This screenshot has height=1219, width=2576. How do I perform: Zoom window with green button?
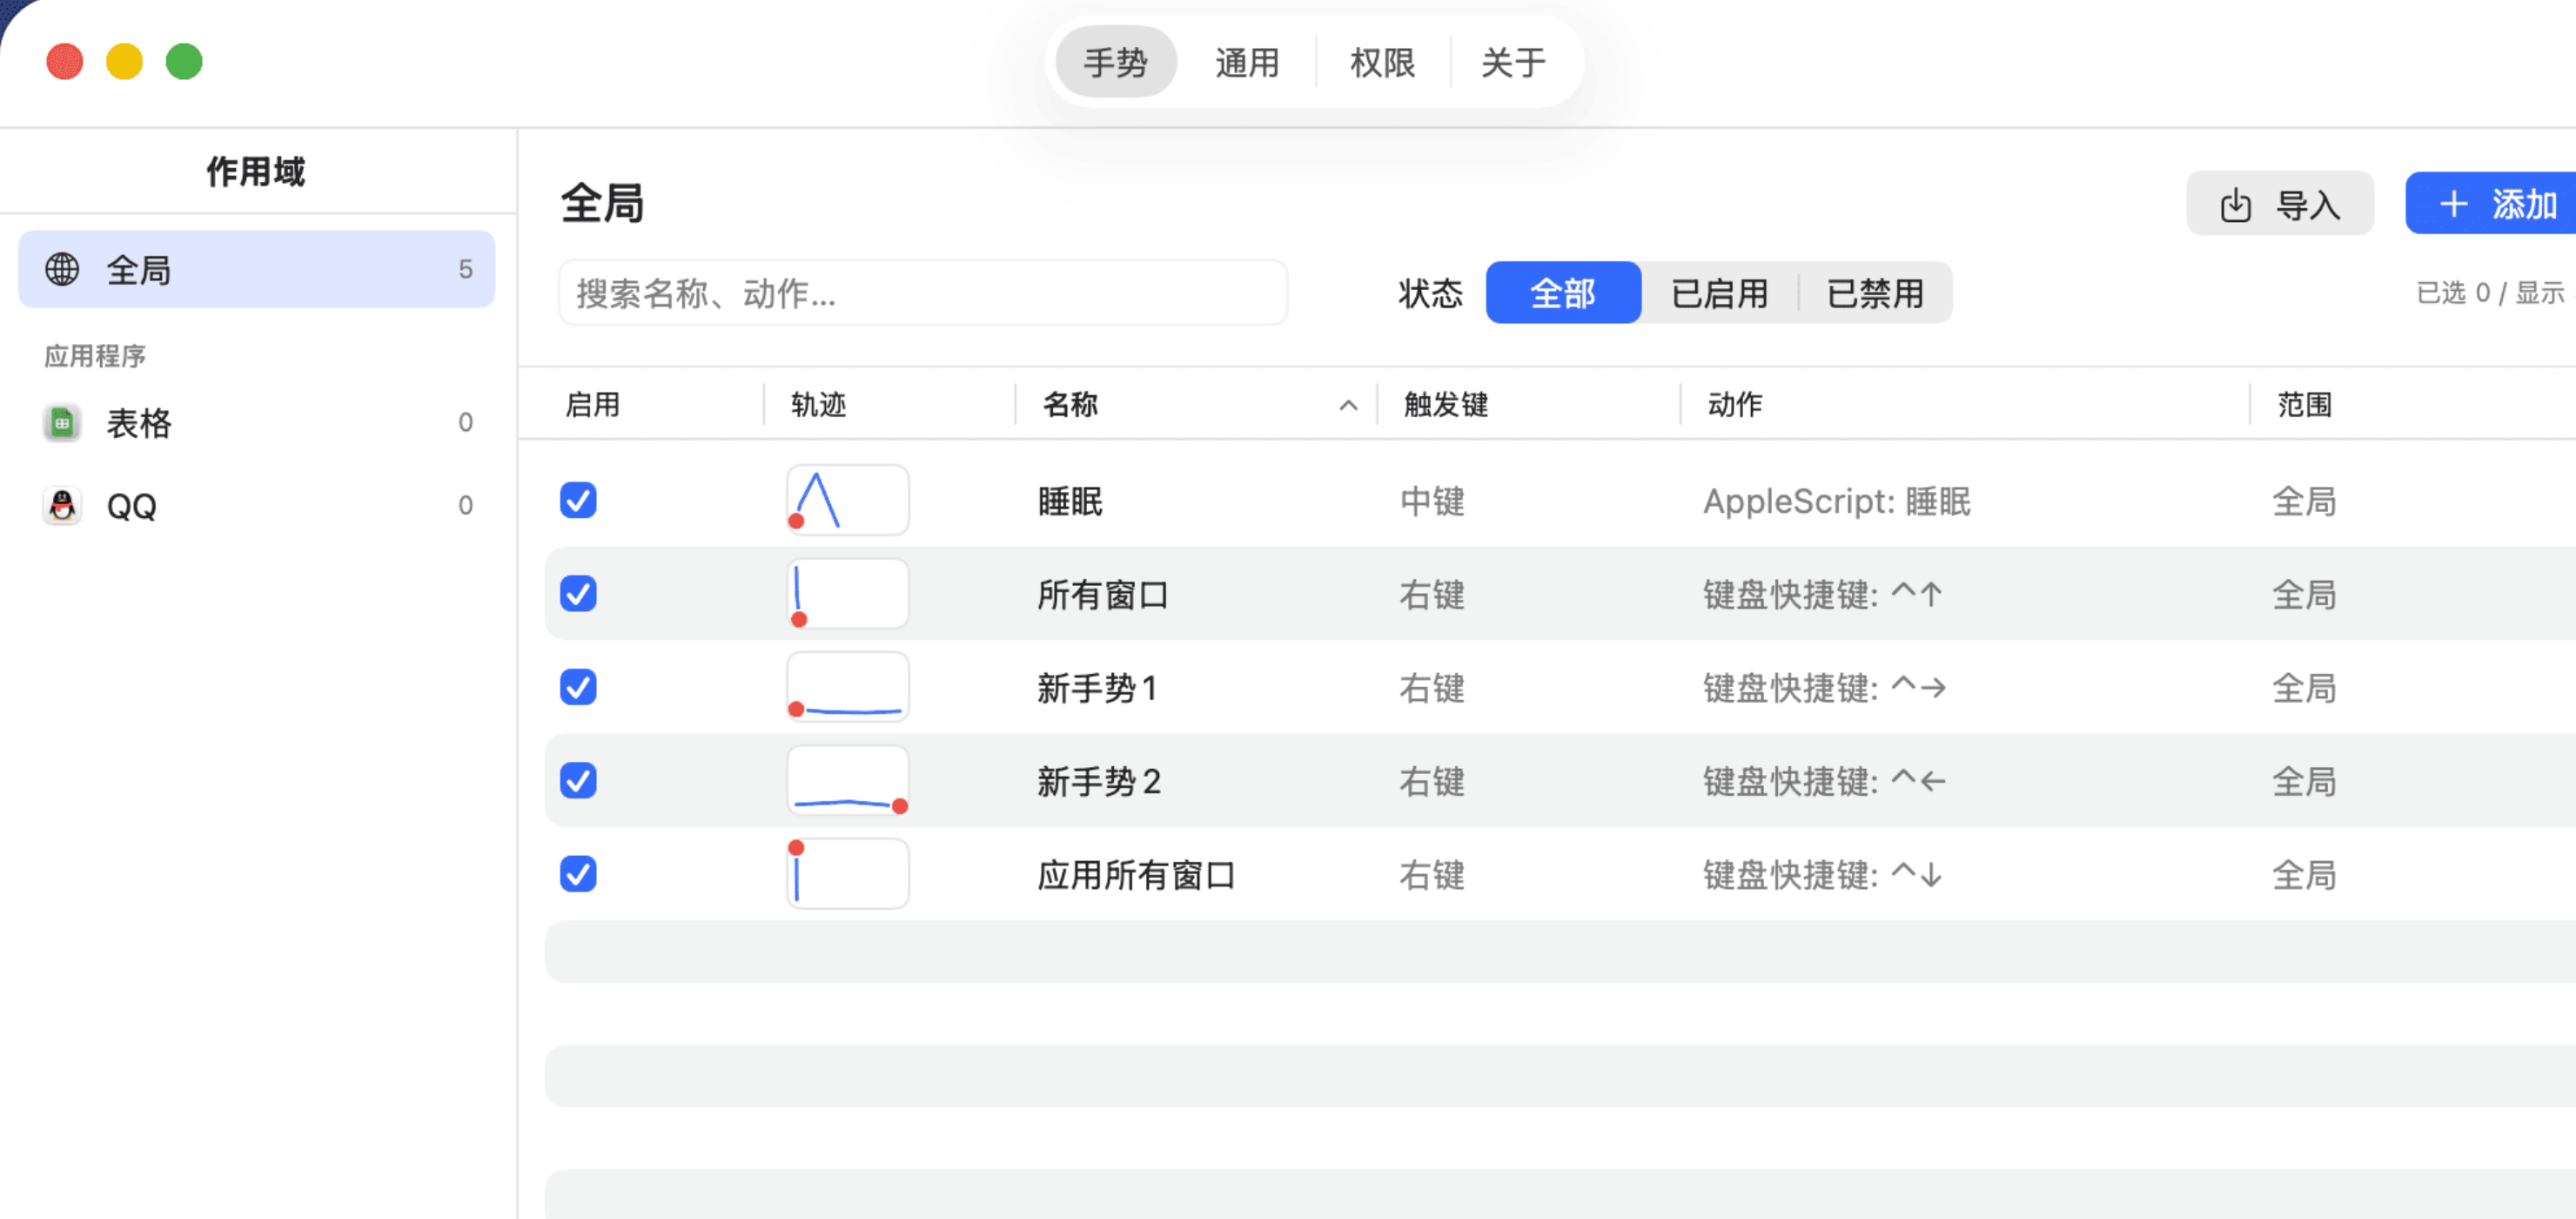tap(184, 62)
